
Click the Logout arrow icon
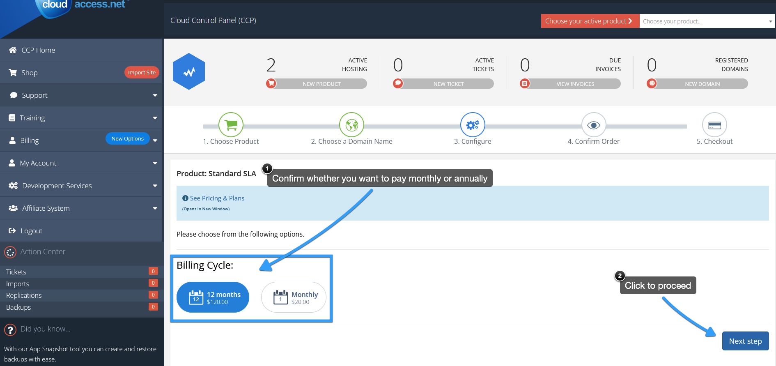(x=12, y=230)
